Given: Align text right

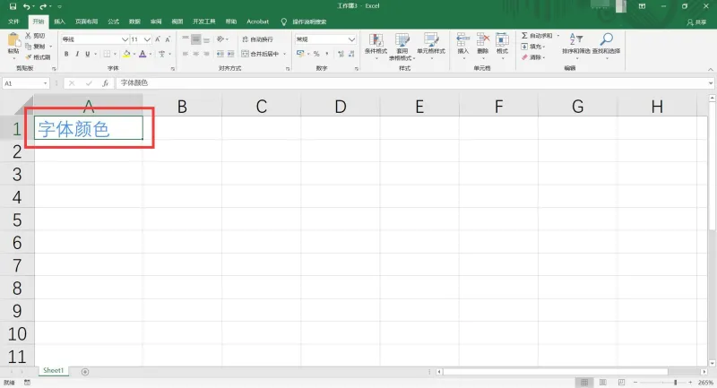Looking at the screenshot, I should (x=207, y=54).
